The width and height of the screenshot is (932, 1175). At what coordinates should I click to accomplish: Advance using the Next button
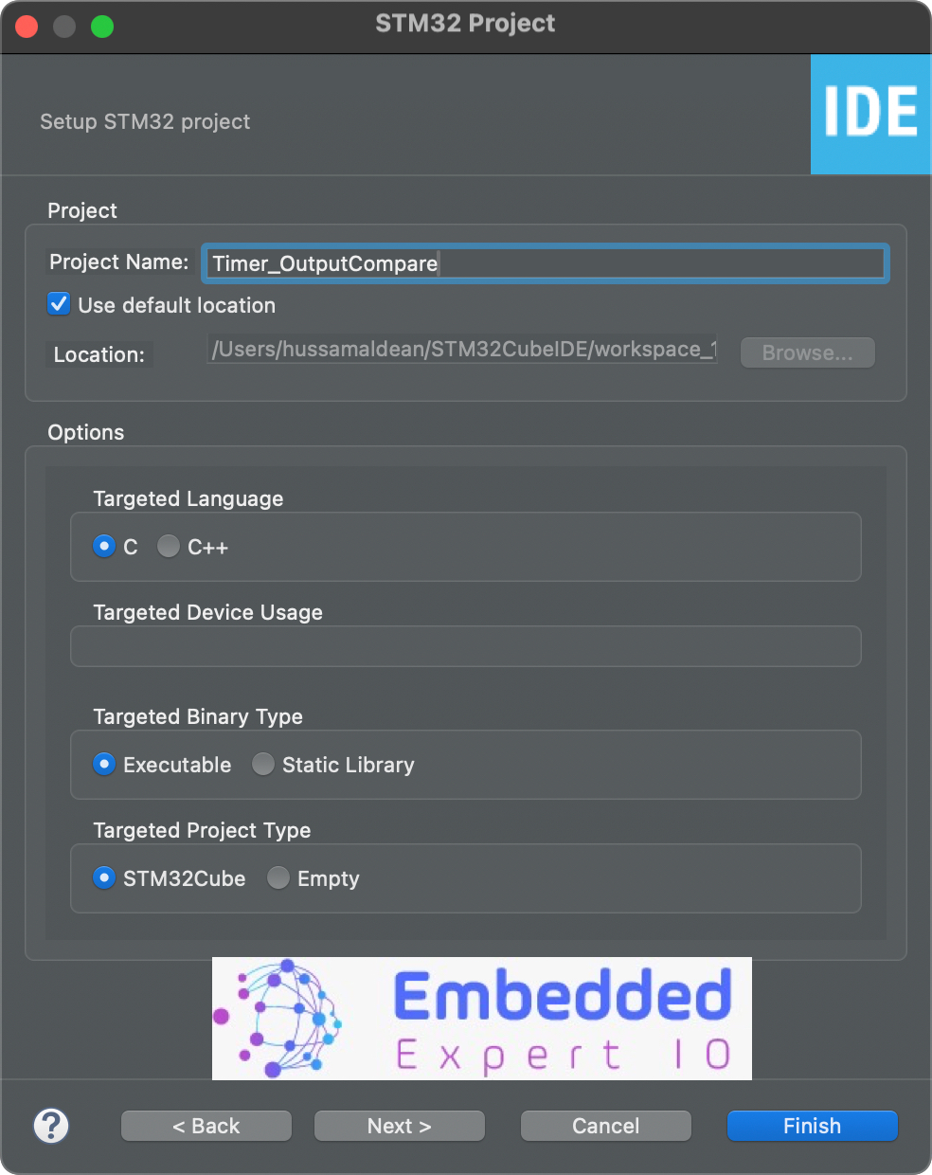coord(399,1126)
